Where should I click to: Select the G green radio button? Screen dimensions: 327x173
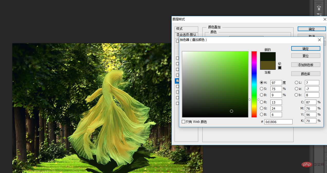click(261, 108)
